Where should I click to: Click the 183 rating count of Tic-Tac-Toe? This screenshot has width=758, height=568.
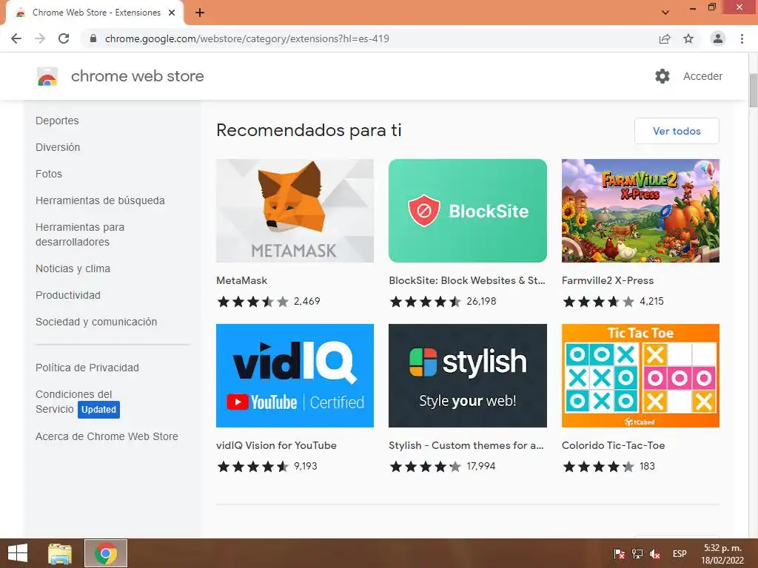[647, 466]
